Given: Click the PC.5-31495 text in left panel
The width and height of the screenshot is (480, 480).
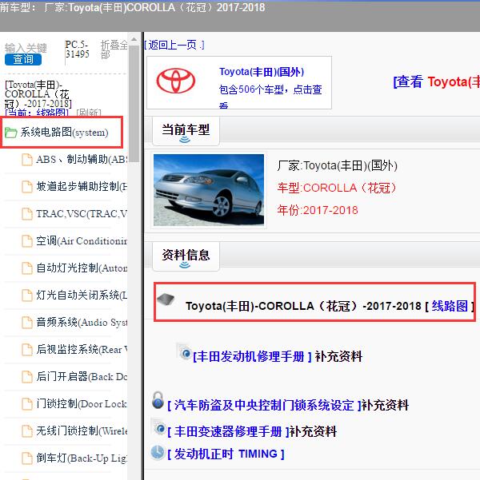Looking at the screenshot, I should (78, 50).
